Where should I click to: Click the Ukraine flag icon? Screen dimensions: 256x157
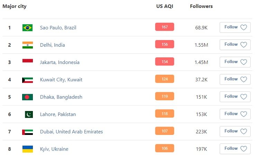click(27, 149)
